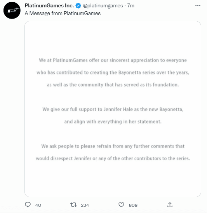Screen dimensions: 207x213
Task: Open the attached statement image
Action: (x=113, y=109)
